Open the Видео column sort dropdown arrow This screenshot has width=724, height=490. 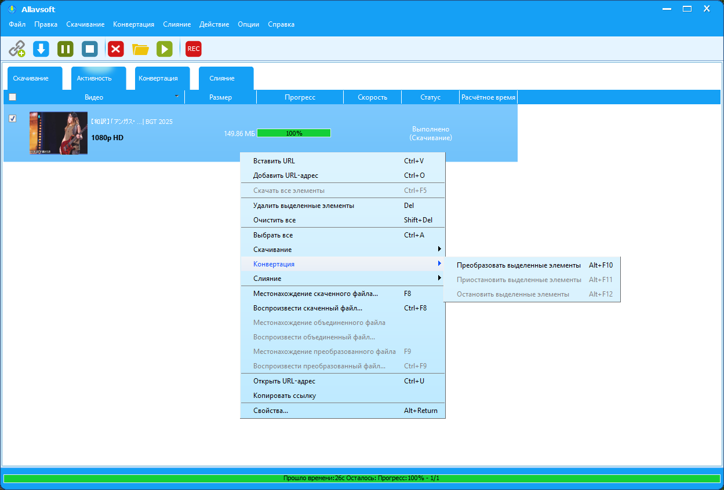point(177,96)
